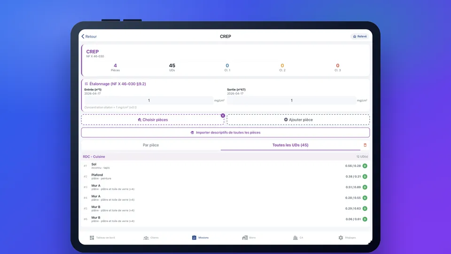Image resolution: width=451 pixels, height=254 pixels.
Task: Click the Cl. 1 count statistic
Action: tap(227, 67)
